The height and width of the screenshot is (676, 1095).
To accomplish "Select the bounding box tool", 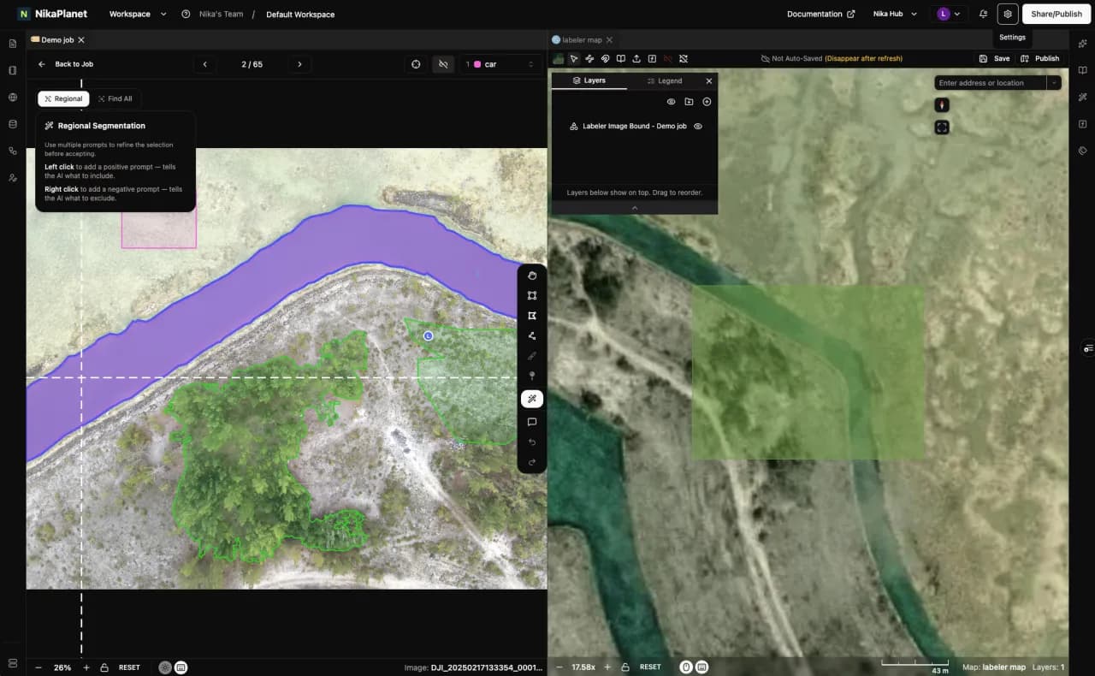I will tap(532, 295).
